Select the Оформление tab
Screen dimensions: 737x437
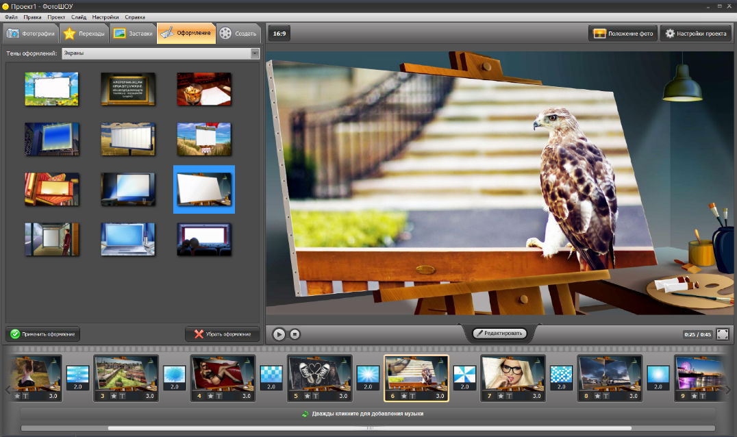pos(186,34)
